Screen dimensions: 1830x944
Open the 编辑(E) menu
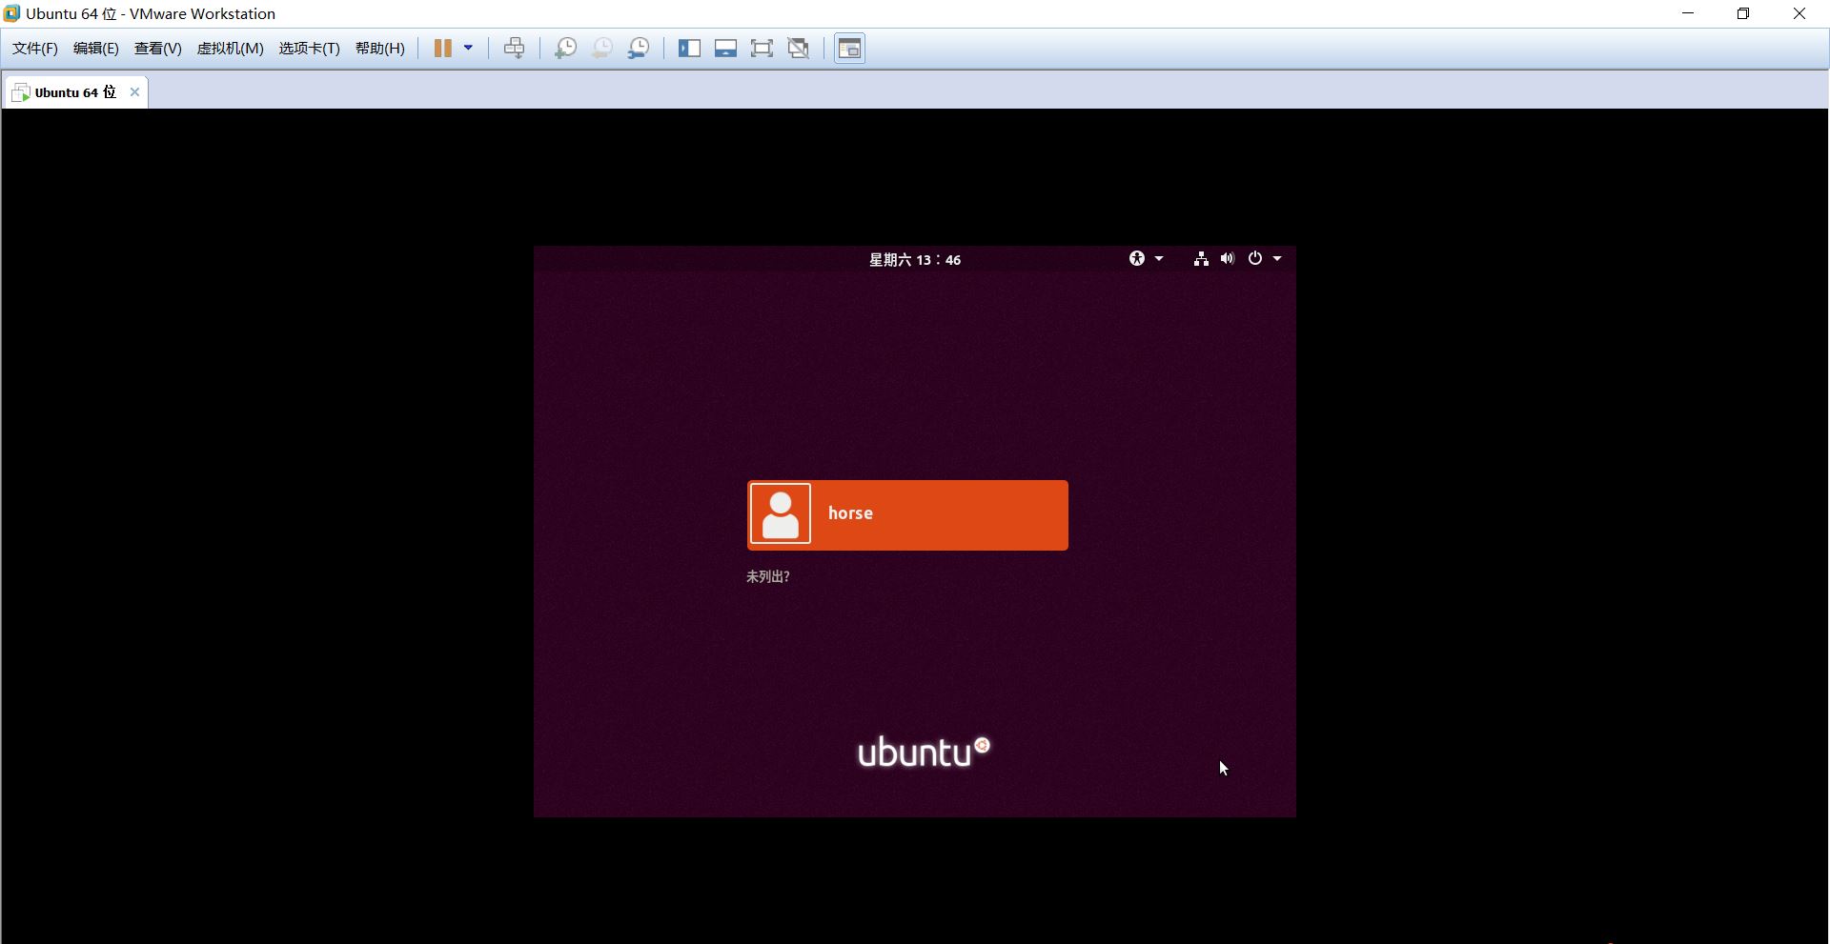coord(96,49)
